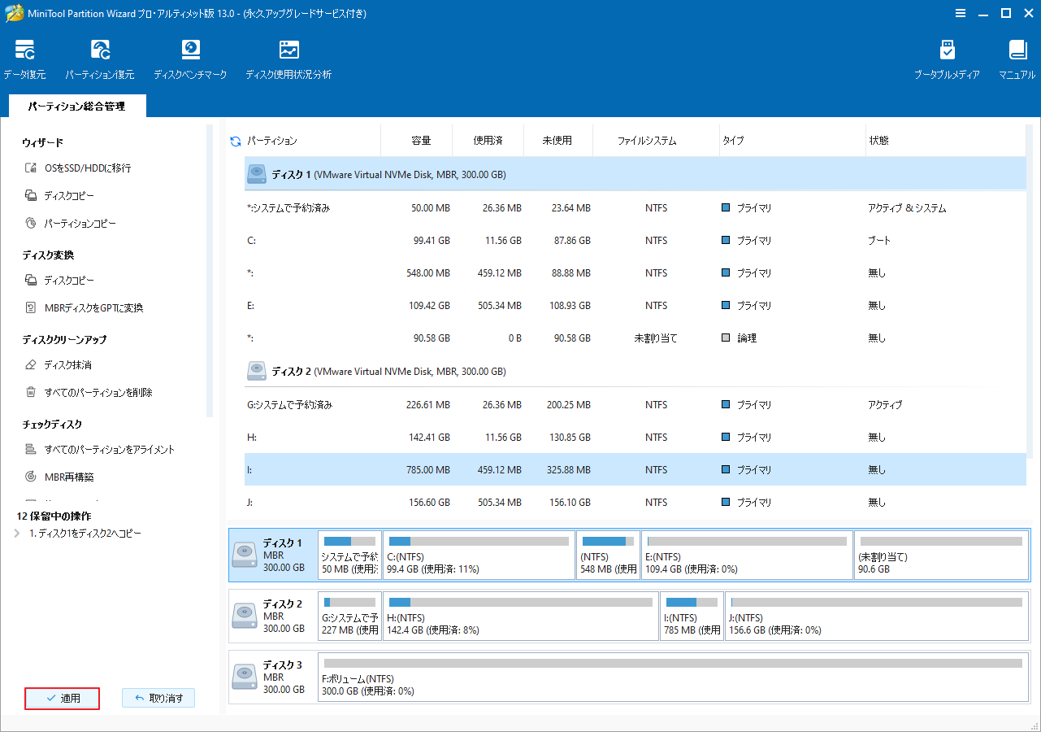Refresh the partition list
Screen dimensions: 1041x732
(235, 140)
